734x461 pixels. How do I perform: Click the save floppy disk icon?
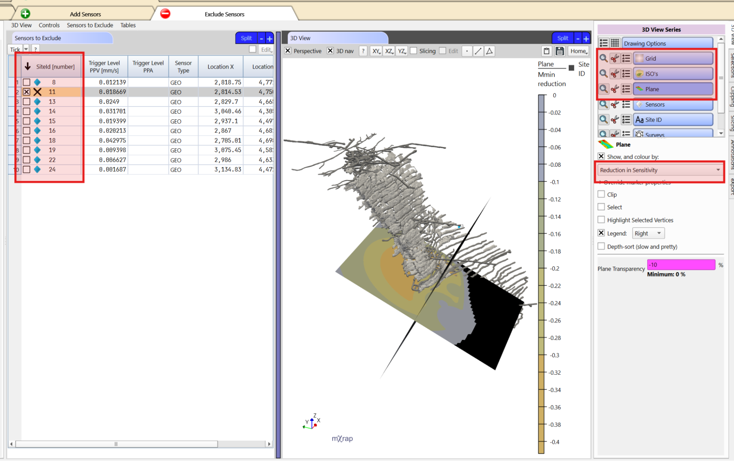(x=560, y=51)
